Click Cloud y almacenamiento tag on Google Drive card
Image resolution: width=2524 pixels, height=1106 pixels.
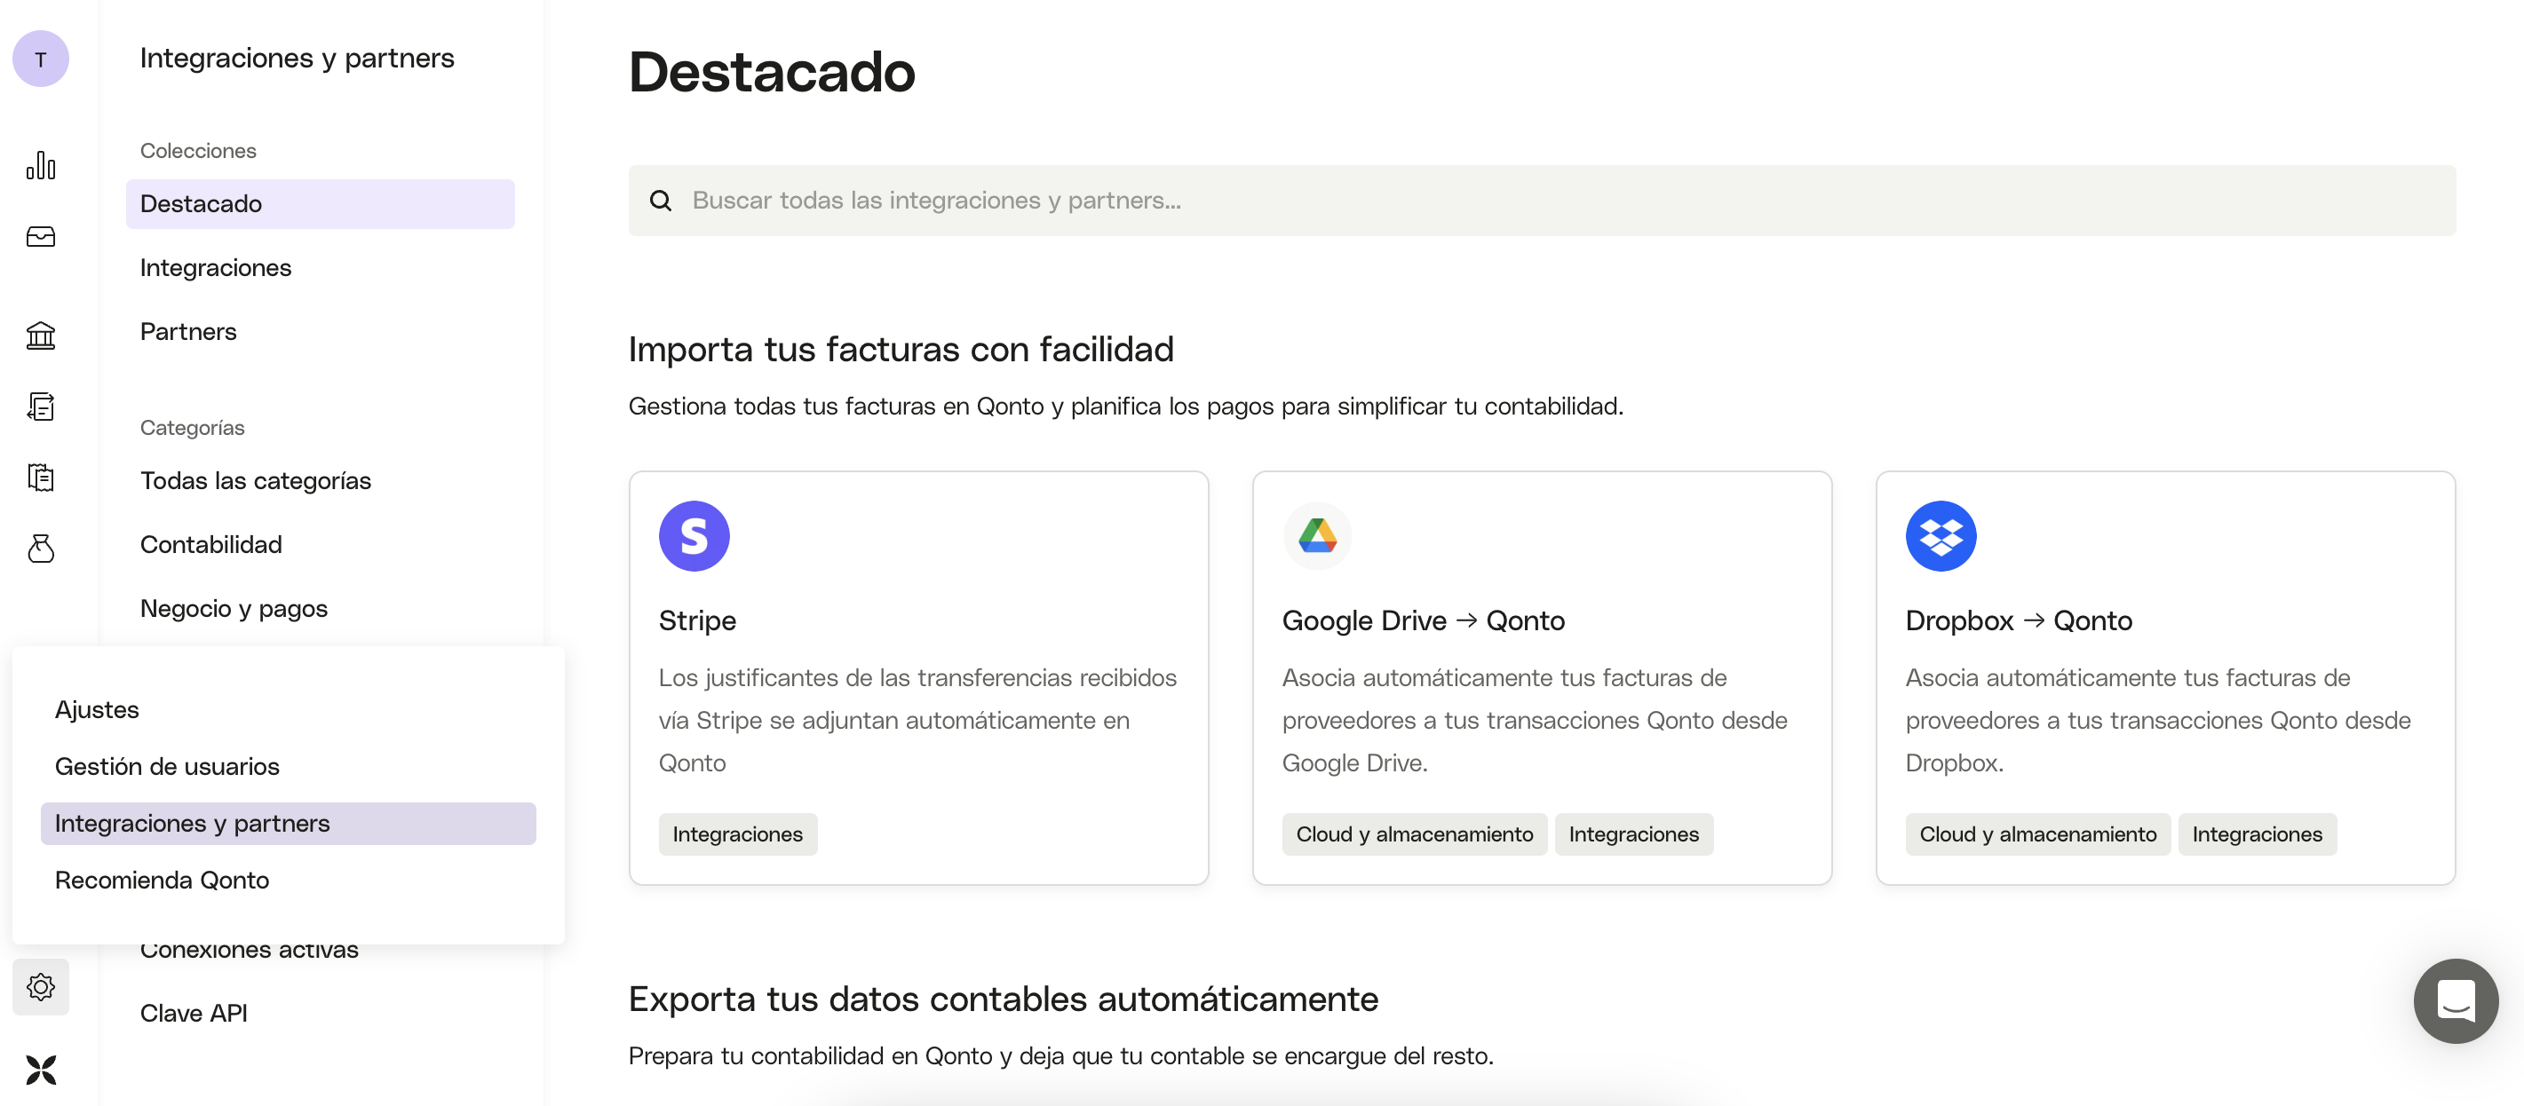point(1414,834)
